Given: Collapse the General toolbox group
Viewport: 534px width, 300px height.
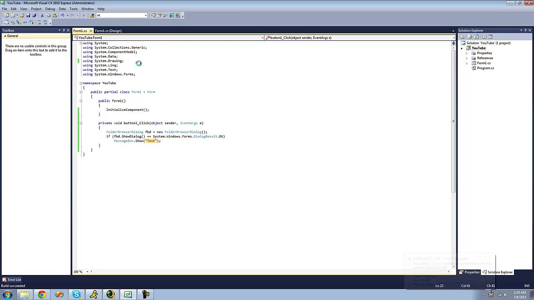Looking at the screenshot, I should (x=4, y=36).
